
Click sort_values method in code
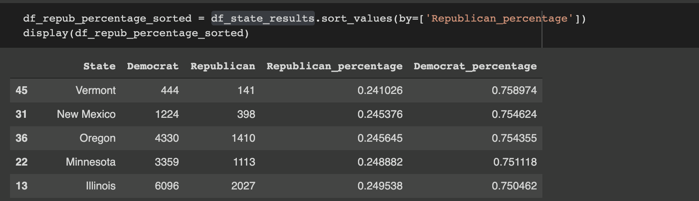click(x=357, y=18)
